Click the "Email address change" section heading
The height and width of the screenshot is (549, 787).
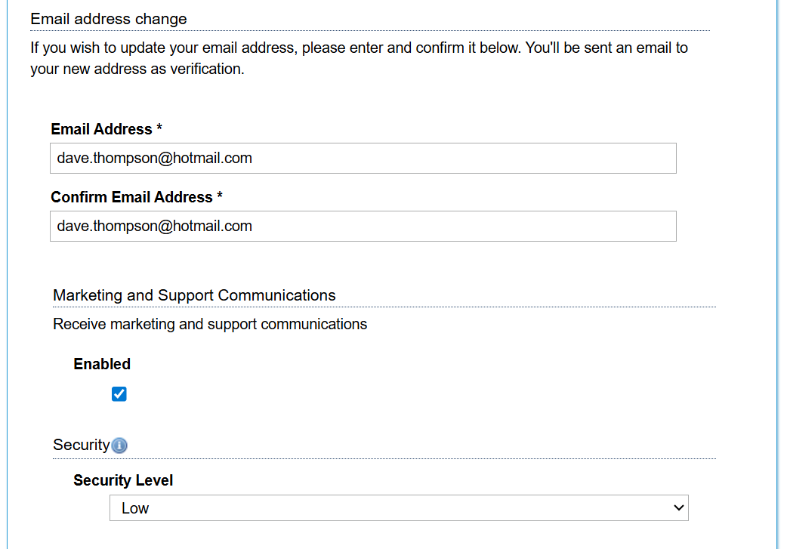coord(109,19)
